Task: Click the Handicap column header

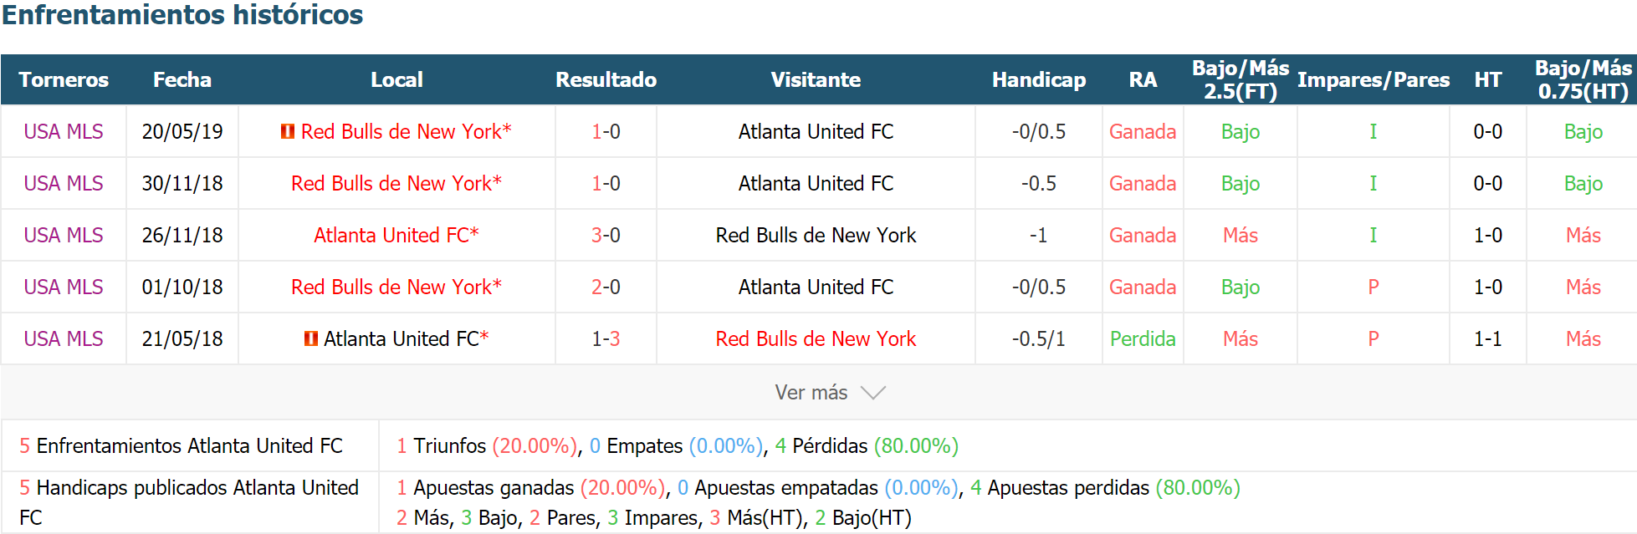Action: (x=1039, y=79)
